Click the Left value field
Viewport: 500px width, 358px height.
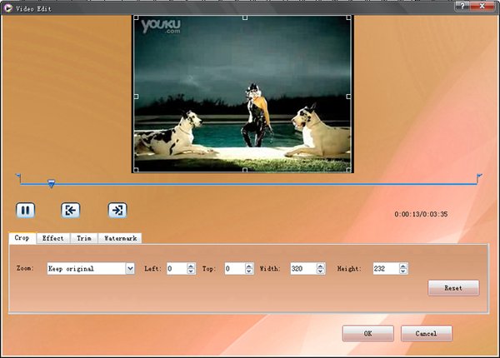[177, 268]
